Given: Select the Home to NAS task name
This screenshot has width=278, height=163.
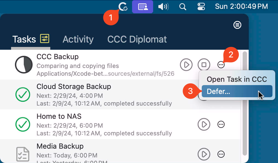Looking at the screenshot, I should 59,116.
